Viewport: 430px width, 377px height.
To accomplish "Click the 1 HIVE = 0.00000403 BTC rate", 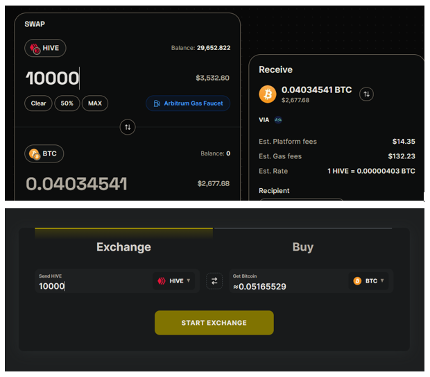I will click(371, 171).
